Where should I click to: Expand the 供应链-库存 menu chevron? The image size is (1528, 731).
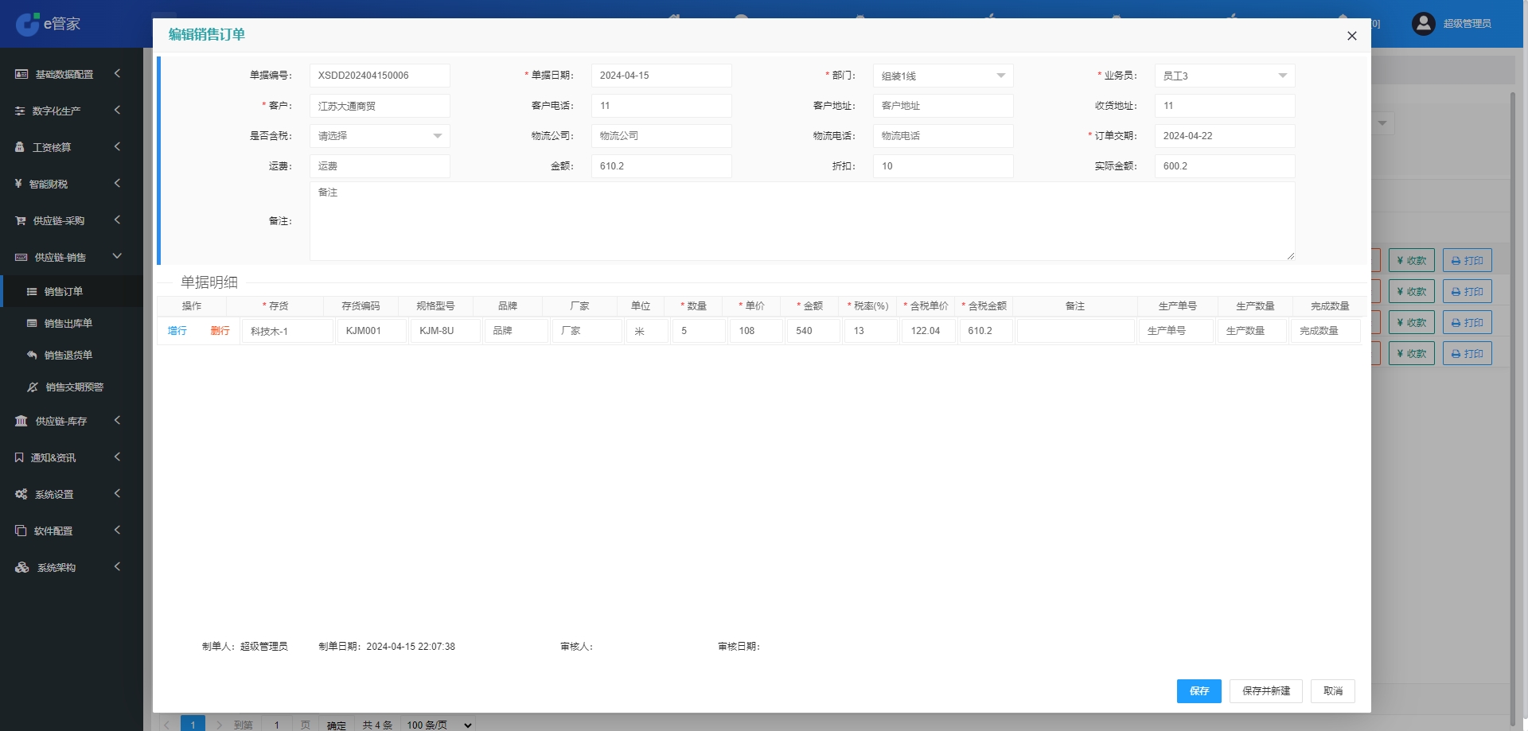click(x=117, y=420)
